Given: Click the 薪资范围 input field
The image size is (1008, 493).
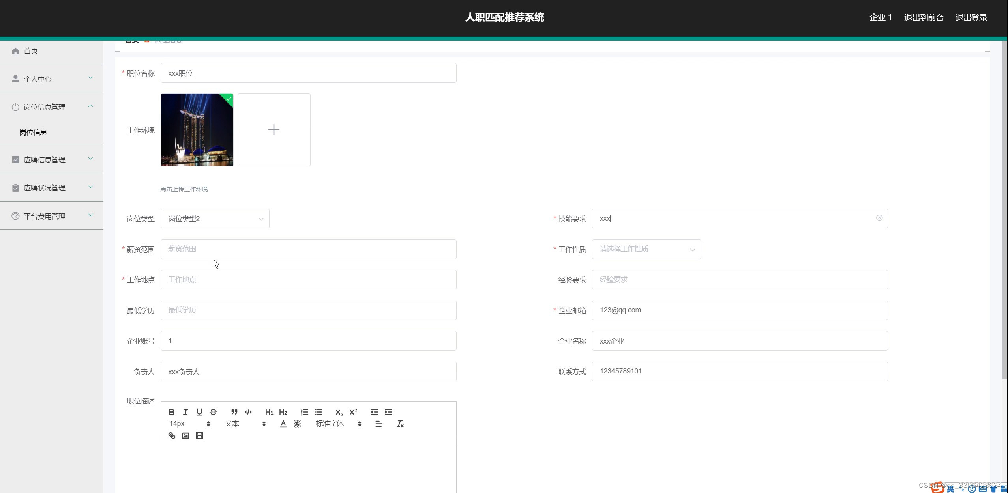Looking at the screenshot, I should (x=308, y=249).
